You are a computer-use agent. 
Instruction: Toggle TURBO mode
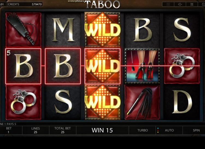point(142,130)
